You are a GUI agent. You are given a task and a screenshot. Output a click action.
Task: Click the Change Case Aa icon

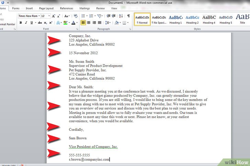pyautogui.click(x=67, y=16)
